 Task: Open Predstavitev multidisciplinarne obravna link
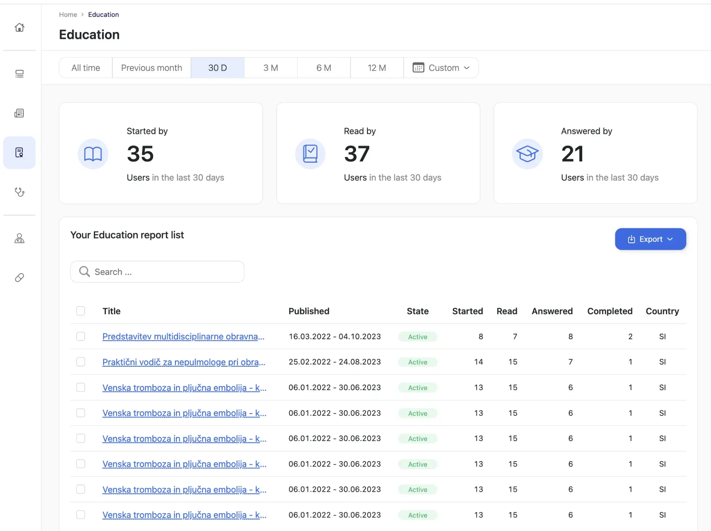click(x=183, y=336)
